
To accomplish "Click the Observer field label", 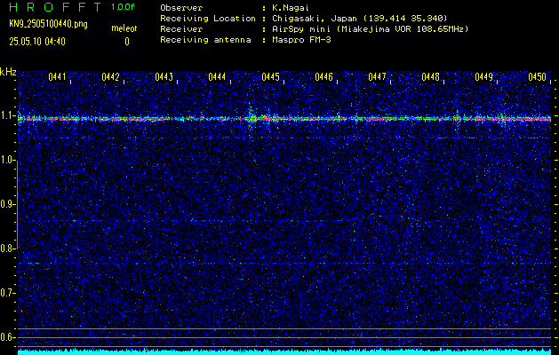I will point(181,8).
